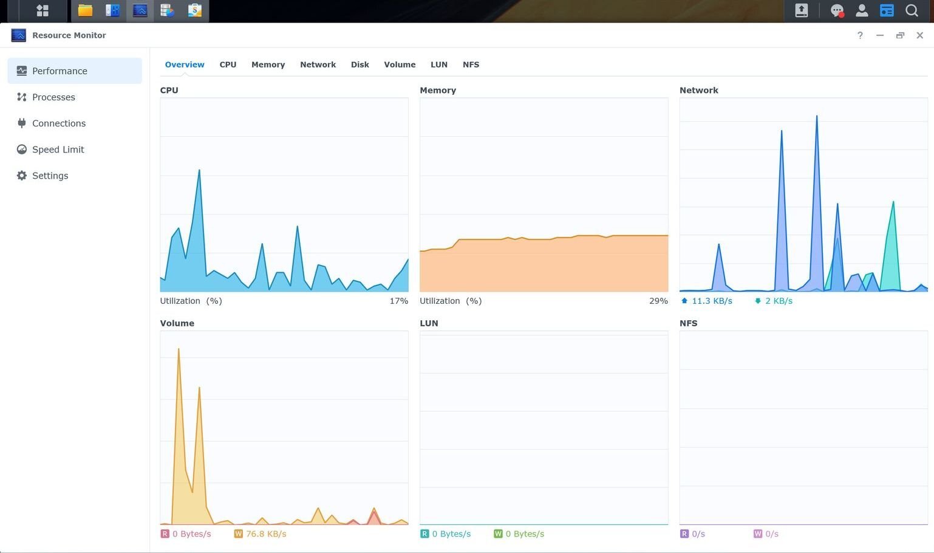Click the Resource Monitor title bar icon

point(19,35)
